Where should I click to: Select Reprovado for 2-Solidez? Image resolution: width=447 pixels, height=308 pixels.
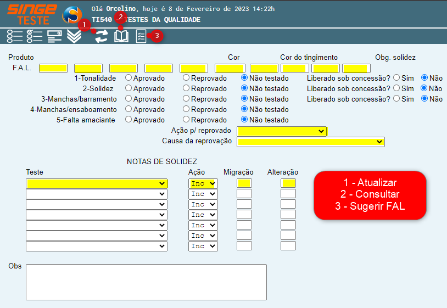(x=186, y=88)
